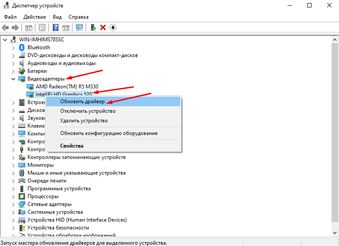
Task: Select the Процессоры row
Action: [x=43, y=196]
